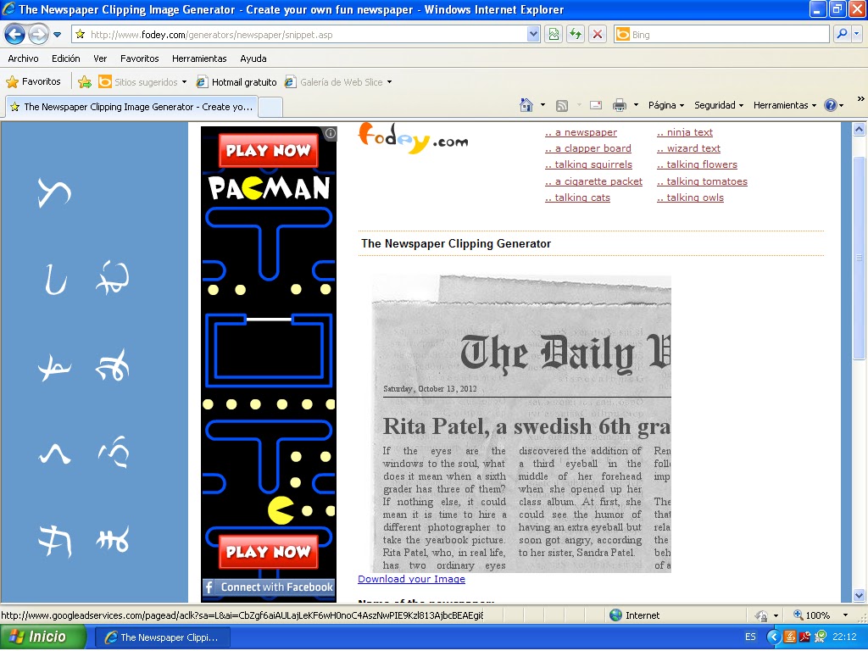Open the 'wizard text' link

(688, 148)
